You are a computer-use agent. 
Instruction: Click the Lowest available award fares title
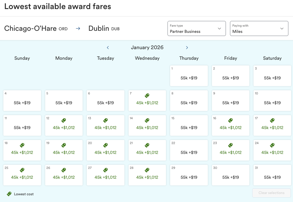pyautogui.click(x=57, y=6)
